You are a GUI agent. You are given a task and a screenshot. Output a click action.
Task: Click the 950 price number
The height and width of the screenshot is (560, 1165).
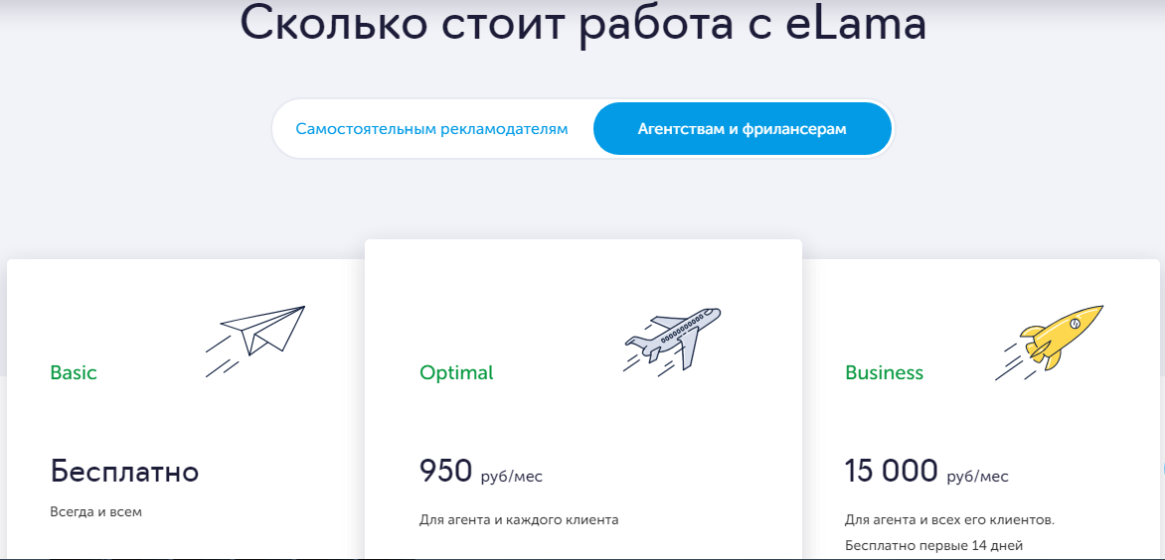coord(445,471)
